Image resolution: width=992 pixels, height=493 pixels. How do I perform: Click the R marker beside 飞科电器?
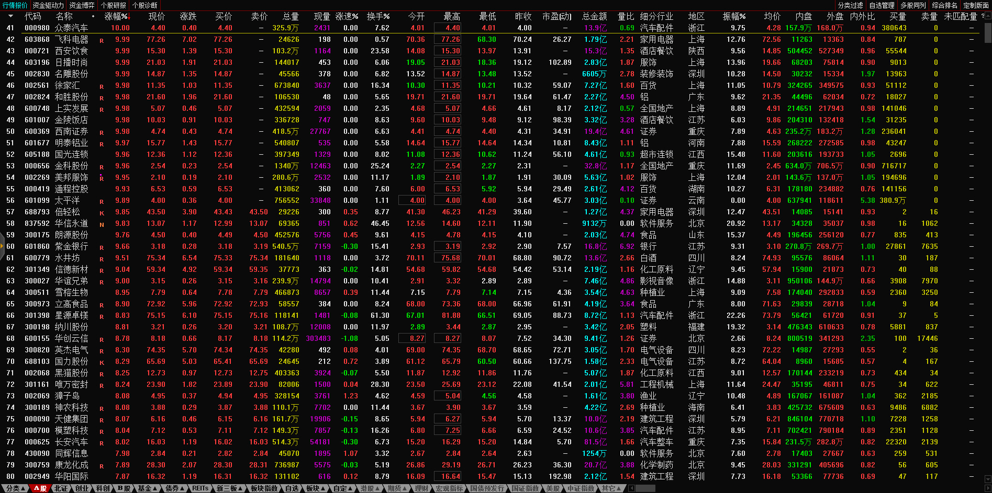point(102,40)
